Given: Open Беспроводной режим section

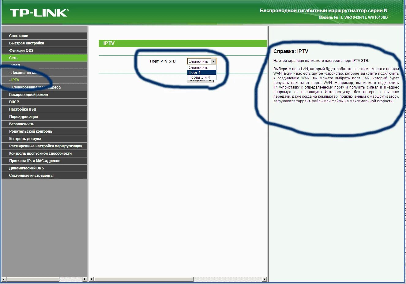Looking at the screenshot, I should tap(44, 95).
